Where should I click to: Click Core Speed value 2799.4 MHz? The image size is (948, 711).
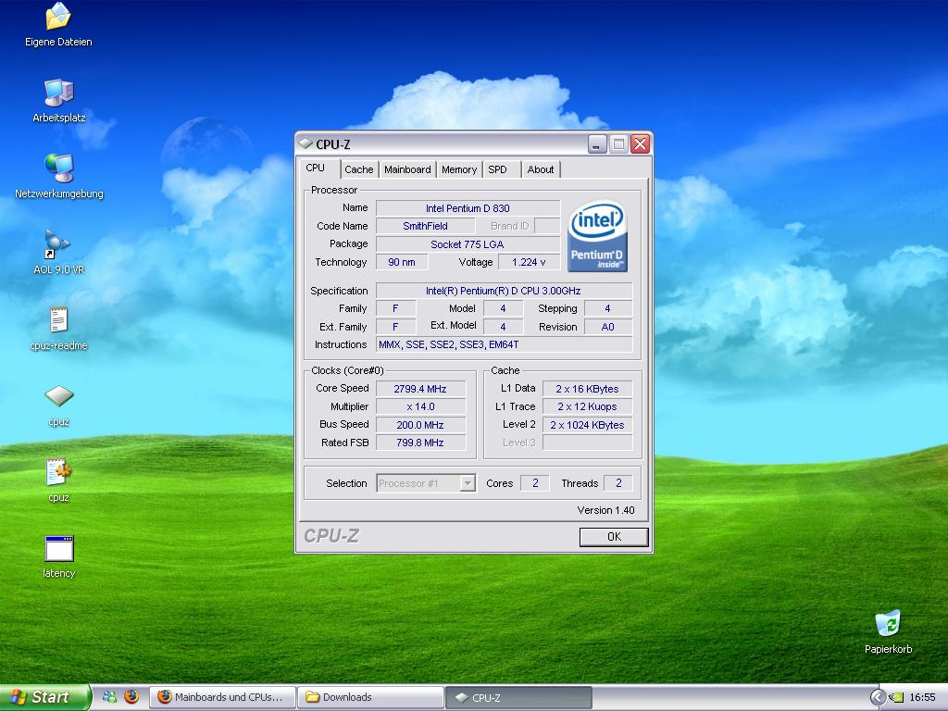tap(420, 389)
